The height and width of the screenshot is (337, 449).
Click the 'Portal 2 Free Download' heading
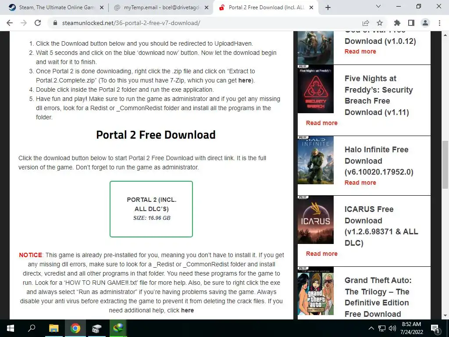[156, 135]
